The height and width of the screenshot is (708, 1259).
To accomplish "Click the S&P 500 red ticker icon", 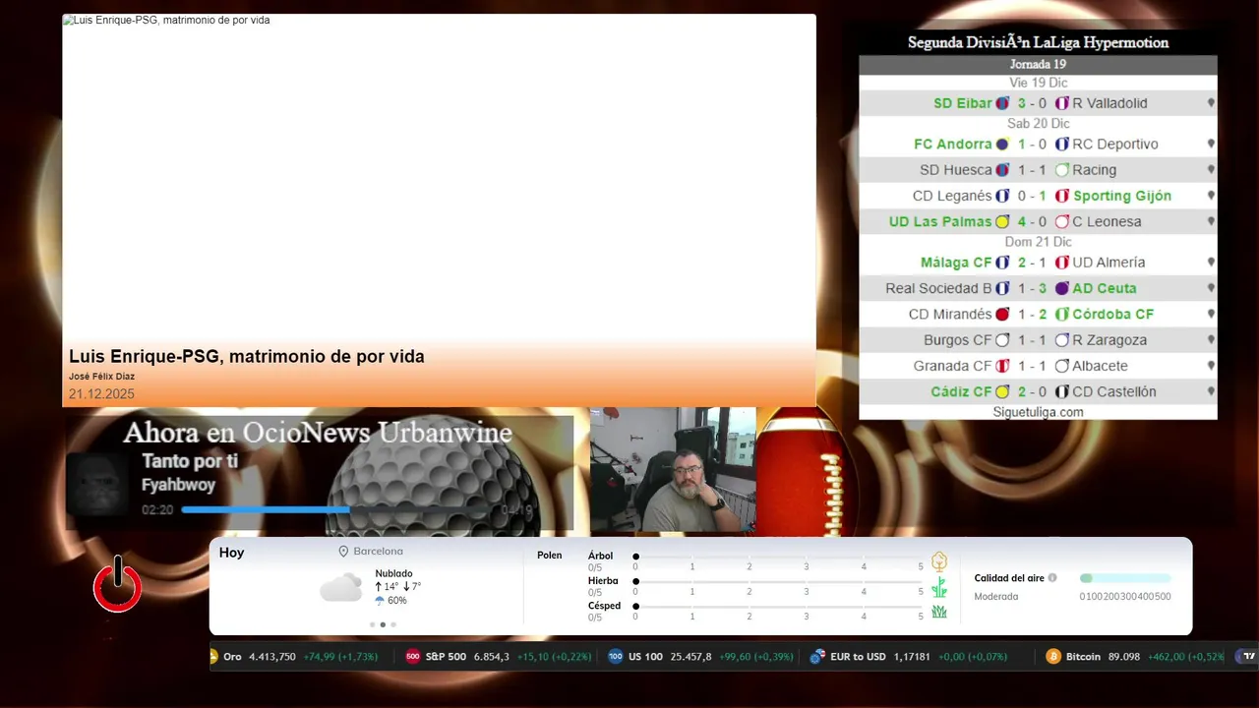I will 413,656.
